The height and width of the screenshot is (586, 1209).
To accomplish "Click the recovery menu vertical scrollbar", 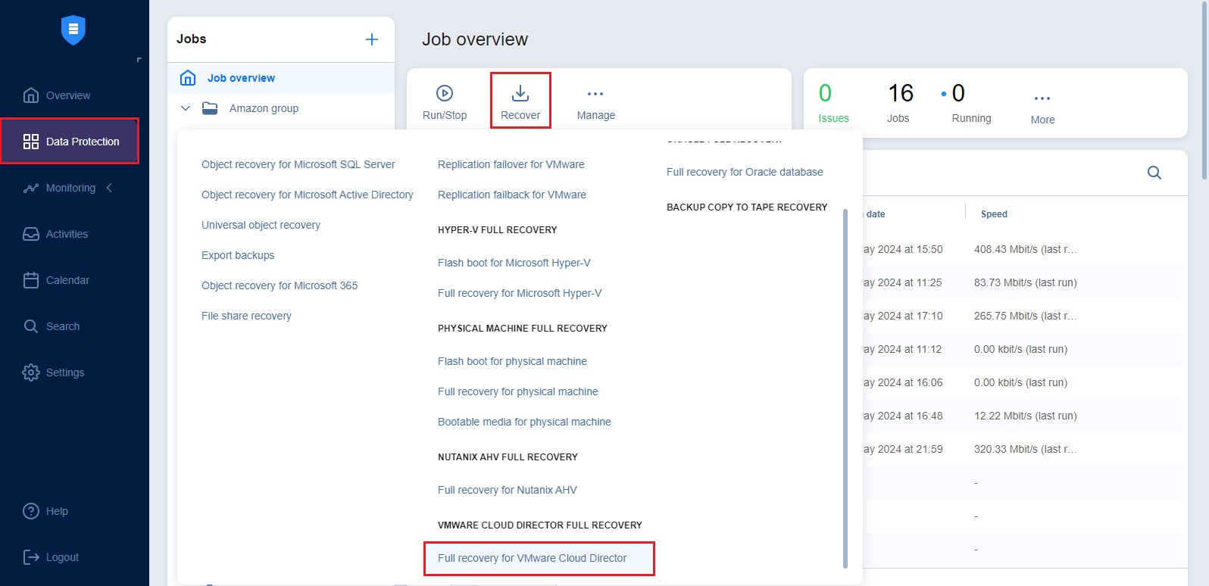I will [845, 386].
